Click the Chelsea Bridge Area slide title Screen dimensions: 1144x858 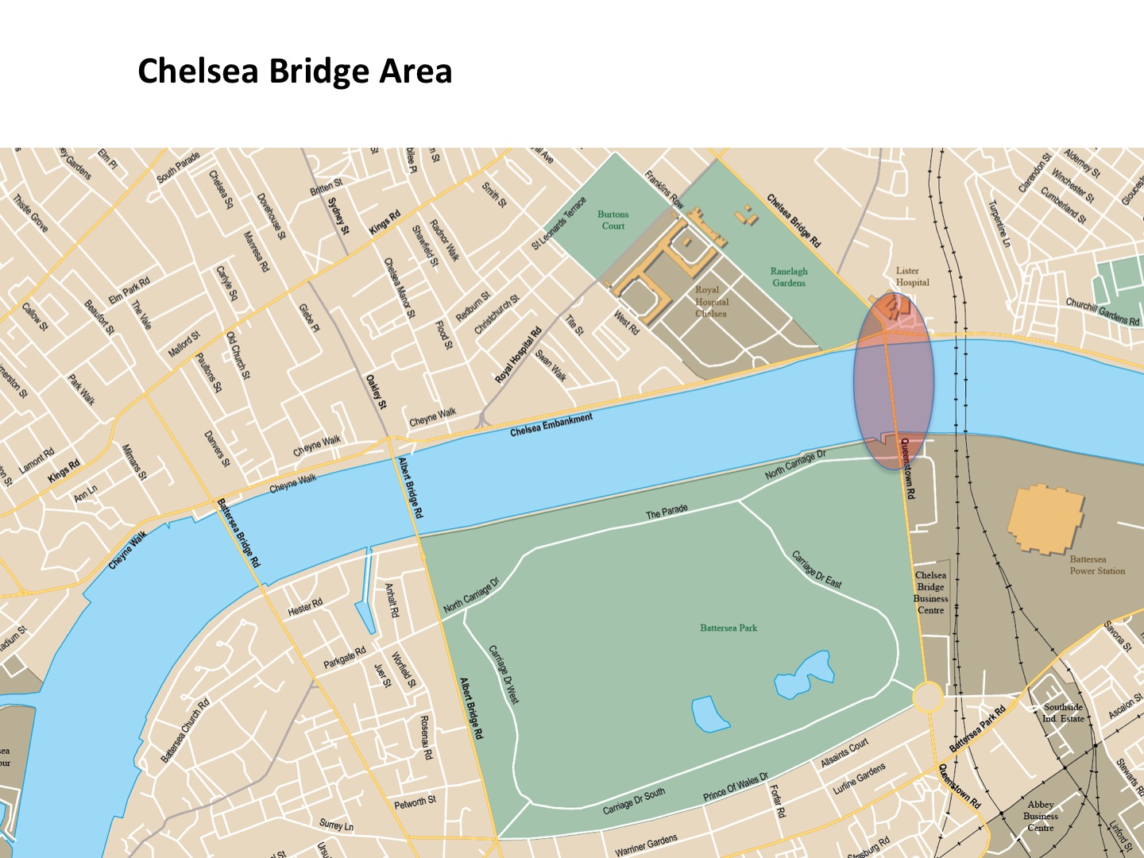(x=295, y=71)
